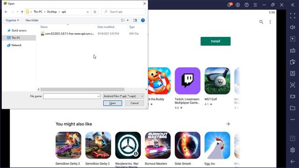The height and width of the screenshot is (168, 299).
Task: Click into the File name field
Action: click(x=71, y=97)
